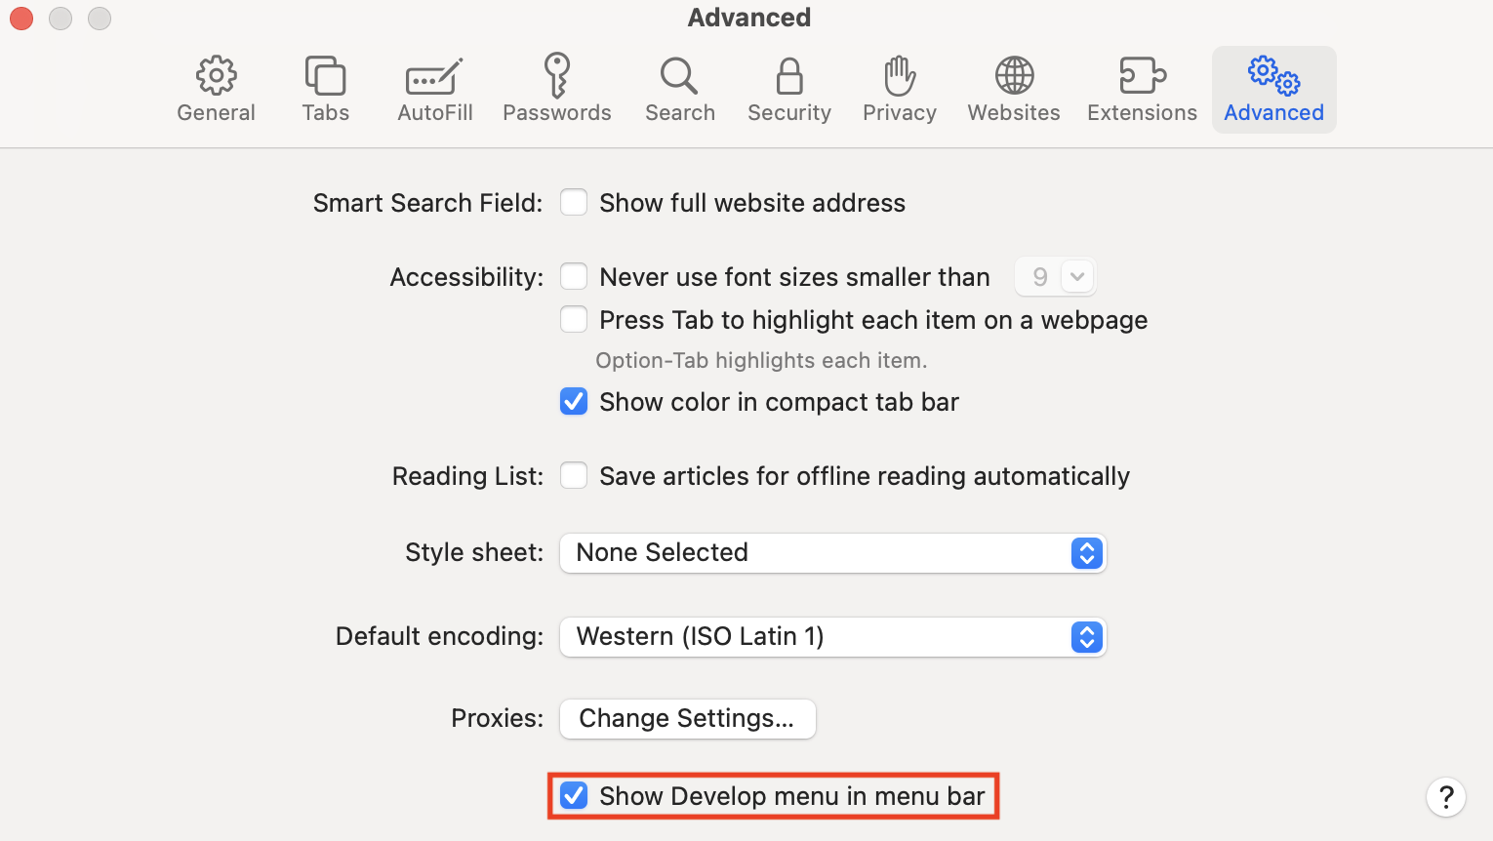Click the Smart Search Field label
Screen dimensions: 1493x841
coord(427,203)
